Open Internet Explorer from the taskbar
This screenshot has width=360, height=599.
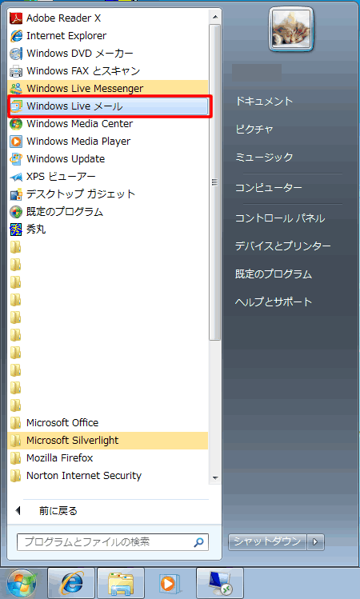click(71, 583)
